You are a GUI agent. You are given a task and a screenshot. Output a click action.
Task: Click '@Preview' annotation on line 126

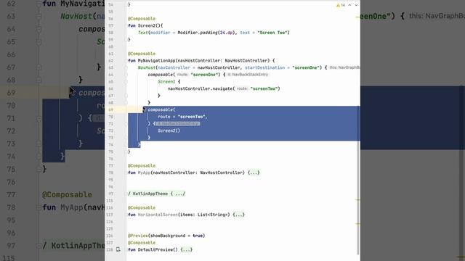[138, 236]
